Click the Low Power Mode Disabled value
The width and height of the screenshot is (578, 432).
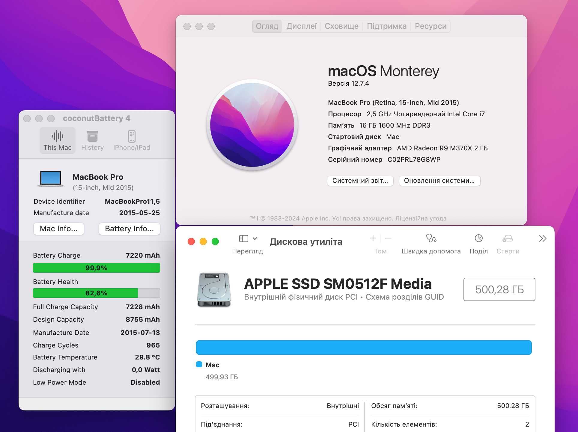pyautogui.click(x=145, y=382)
